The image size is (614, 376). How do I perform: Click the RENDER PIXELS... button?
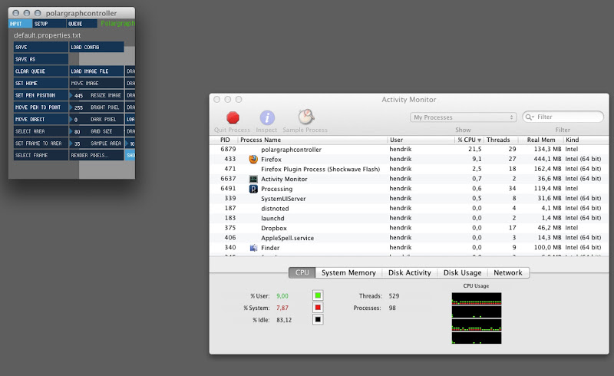(97, 155)
